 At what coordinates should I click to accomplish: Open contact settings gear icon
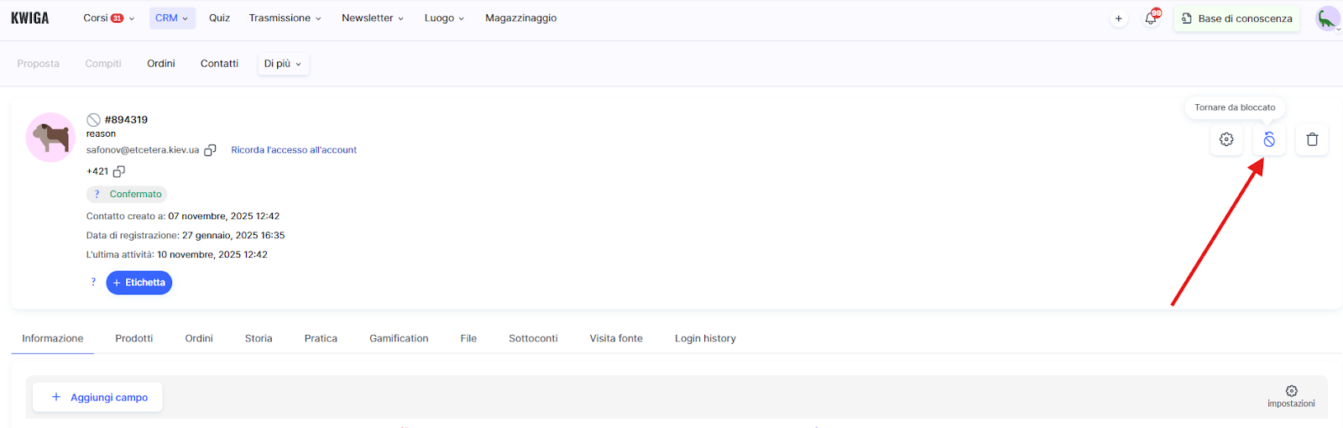click(x=1226, y=139)
